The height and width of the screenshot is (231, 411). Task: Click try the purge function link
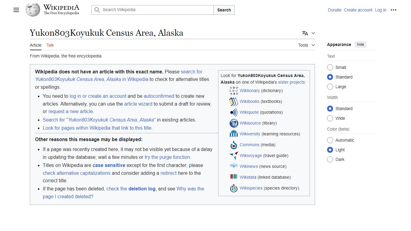click(168, 157)
